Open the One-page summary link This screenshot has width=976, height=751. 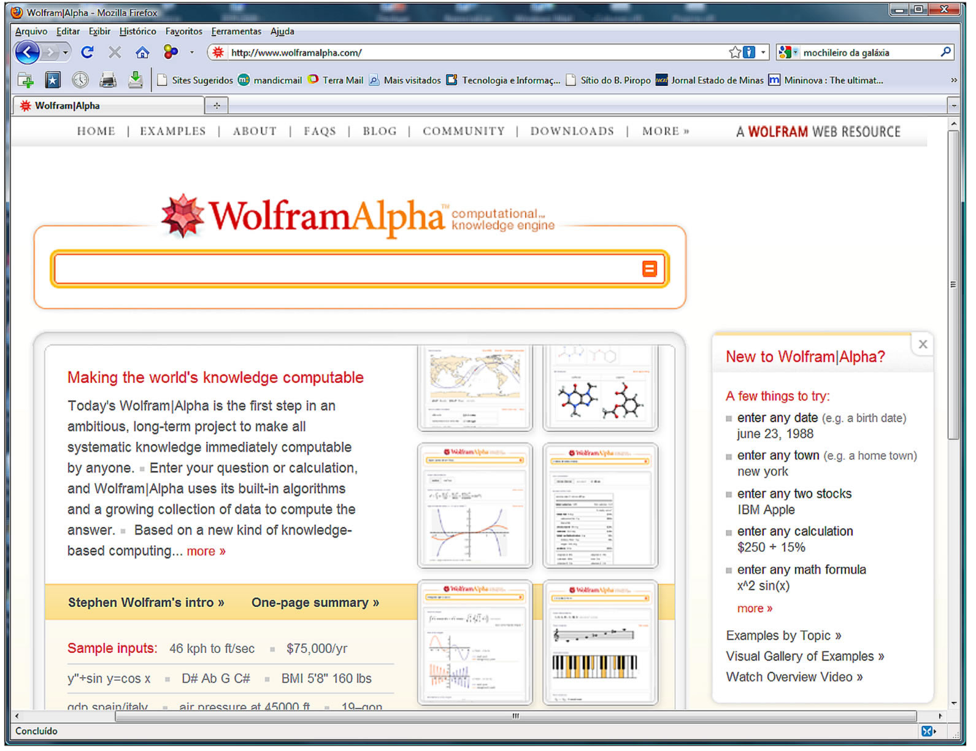(315, 603)
